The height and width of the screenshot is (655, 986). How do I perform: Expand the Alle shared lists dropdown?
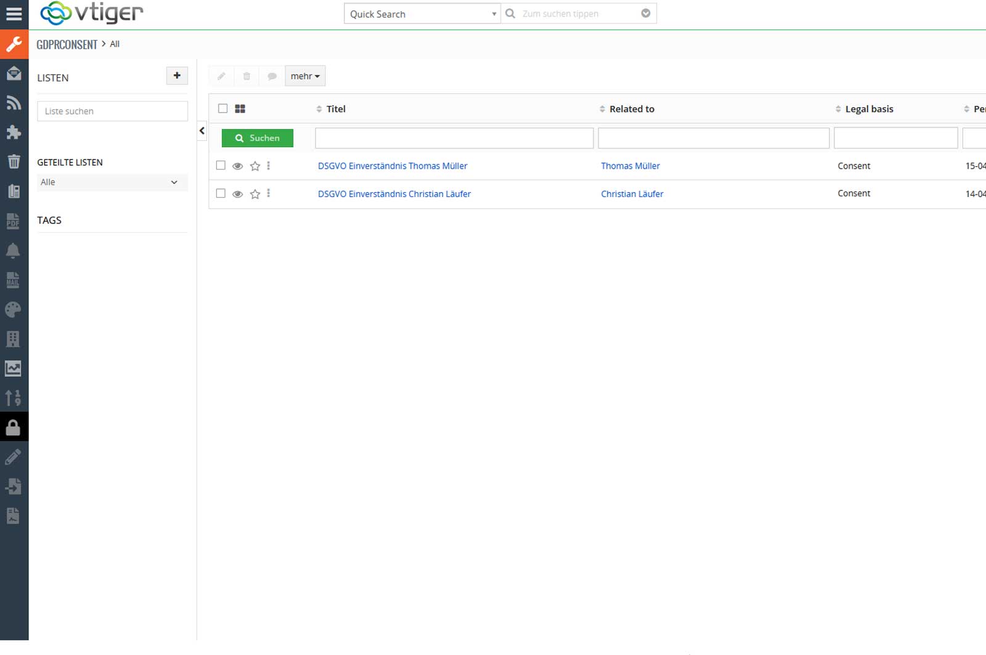[112, 182]
